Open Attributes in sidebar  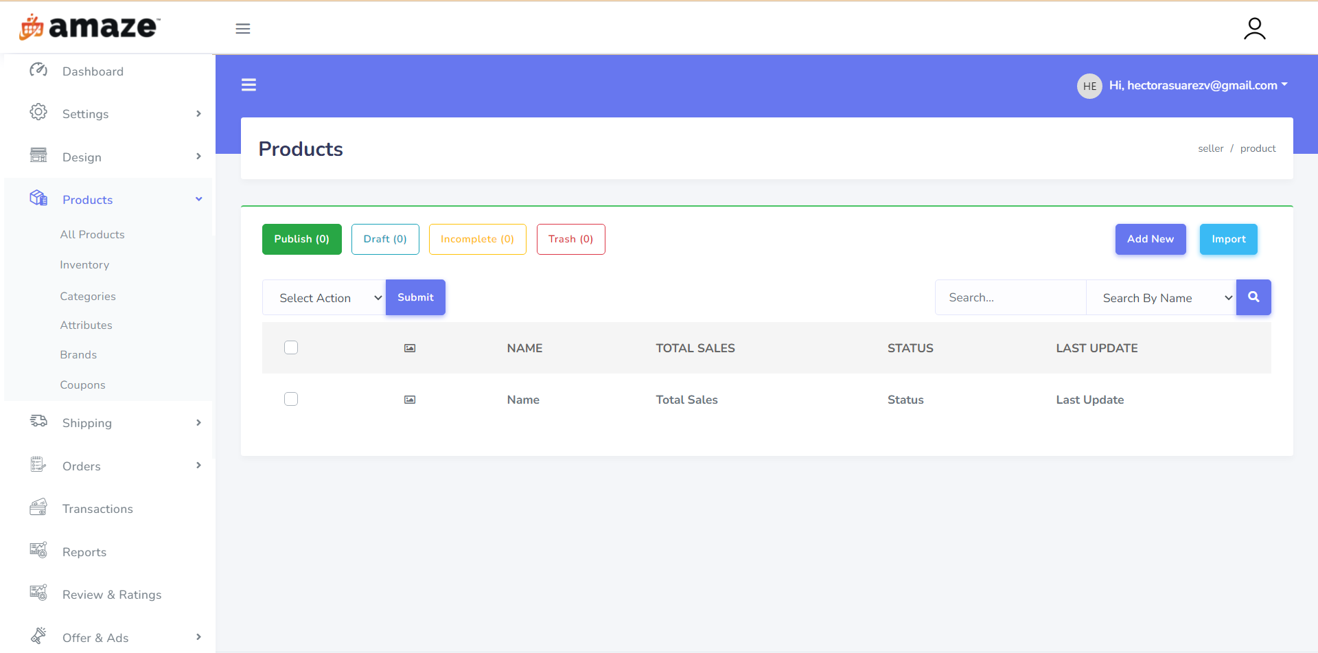[x=86, y=325]
